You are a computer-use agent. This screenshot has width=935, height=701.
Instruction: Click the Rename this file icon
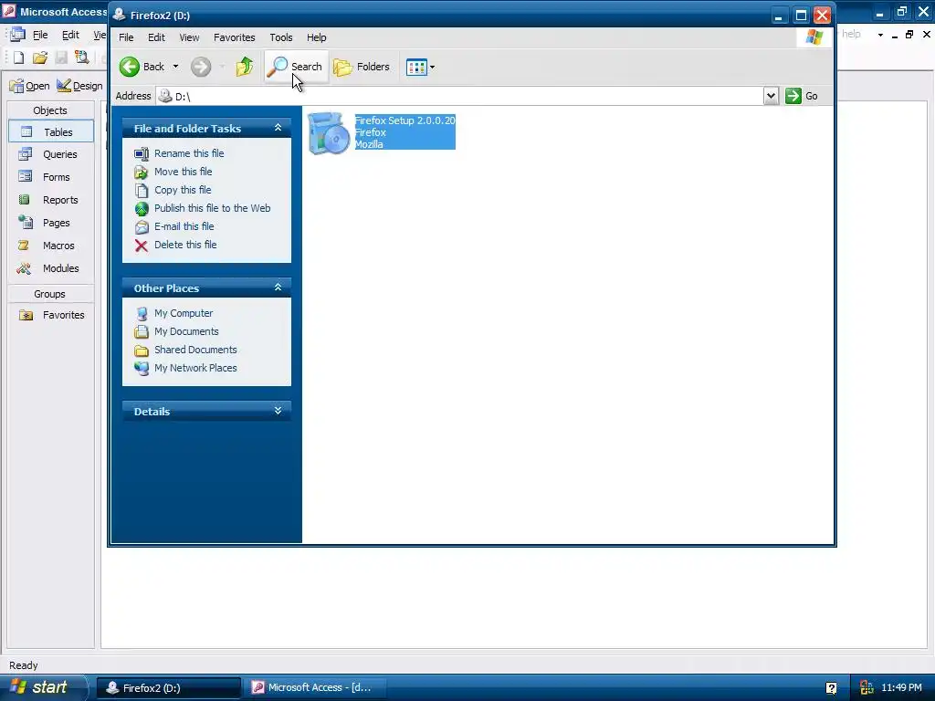[142, 154]
